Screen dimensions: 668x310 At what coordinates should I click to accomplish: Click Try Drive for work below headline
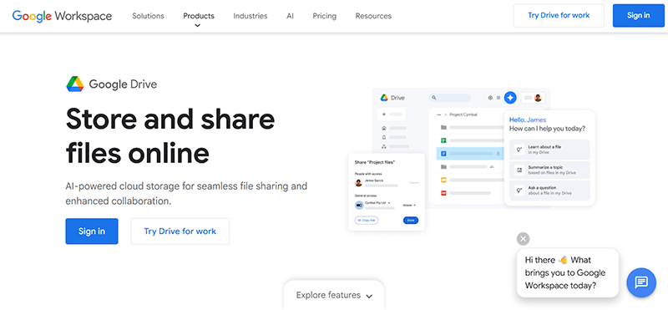tap(180, 231)
